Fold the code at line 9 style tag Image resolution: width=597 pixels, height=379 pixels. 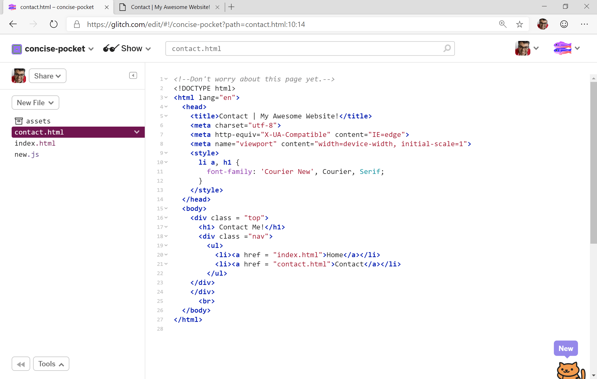(x=166, y=153)
